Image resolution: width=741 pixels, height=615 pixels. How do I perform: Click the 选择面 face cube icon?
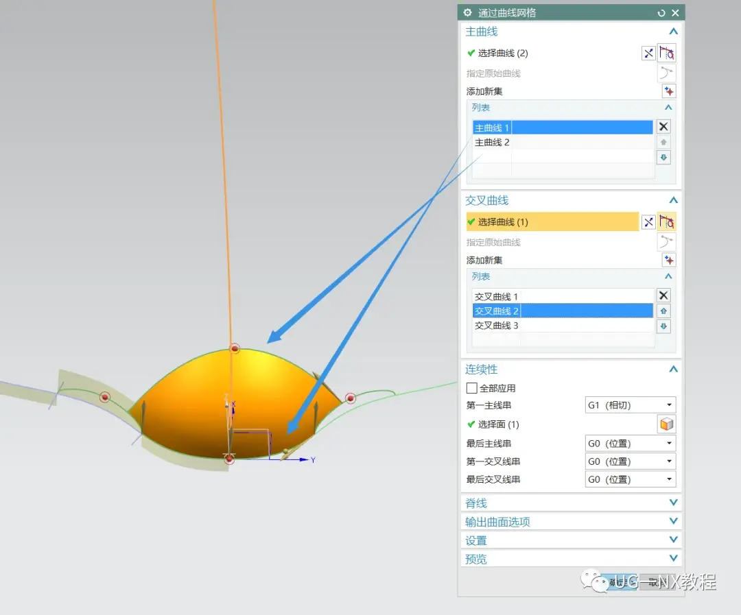[666, 424]
